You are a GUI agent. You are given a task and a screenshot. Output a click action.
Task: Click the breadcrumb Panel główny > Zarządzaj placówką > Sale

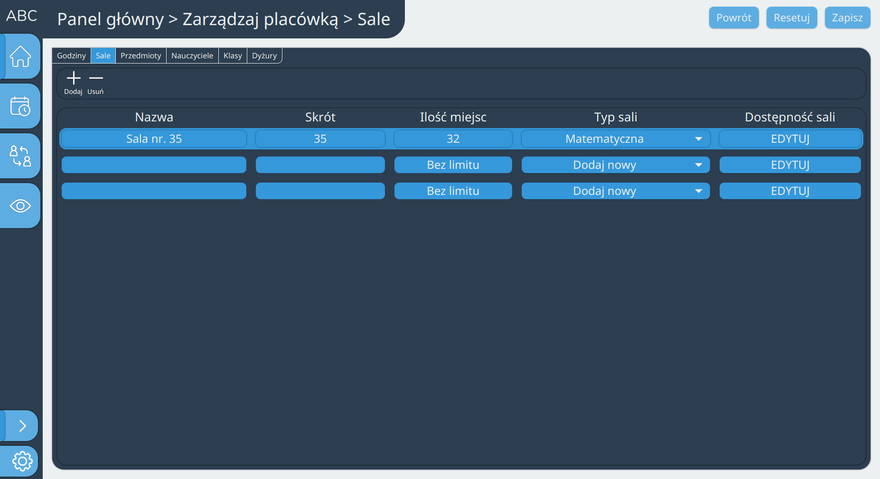coord(224,19)
